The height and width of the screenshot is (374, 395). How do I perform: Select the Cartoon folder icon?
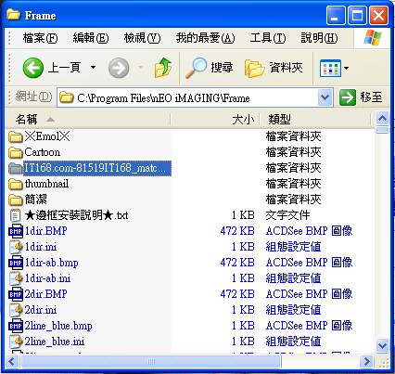tap(16, 152)
